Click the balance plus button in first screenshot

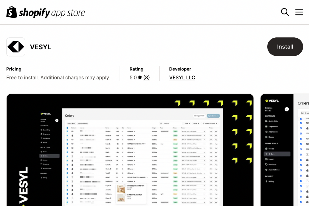[x=57, y=120]
